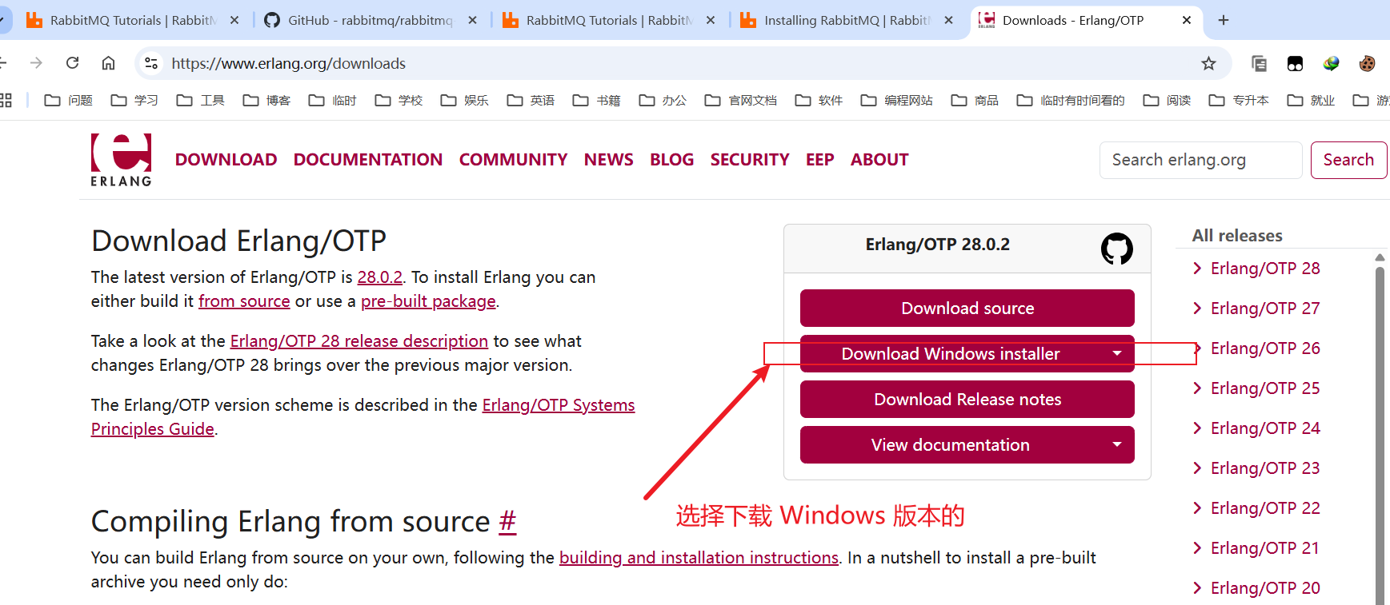The height and width of the screenshot is (605, 1390).
Task: Click the # anchor beside Compiling heading
Action: (x=507, y=522)
